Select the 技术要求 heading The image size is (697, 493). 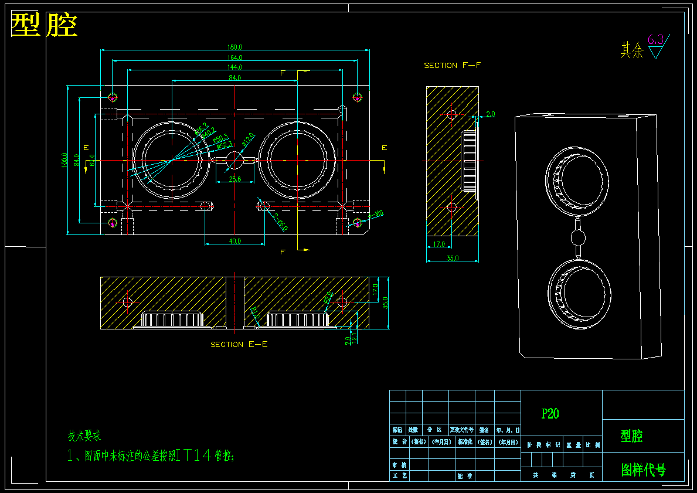[84, 436]
